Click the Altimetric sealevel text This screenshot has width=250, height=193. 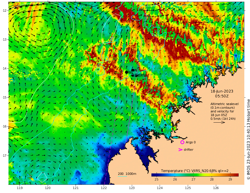(224, 104)
